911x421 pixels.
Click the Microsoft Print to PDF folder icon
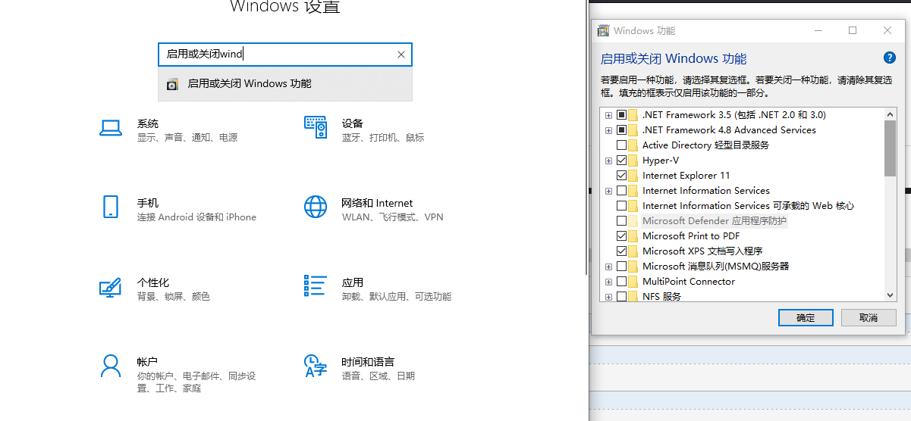[633, 236]
